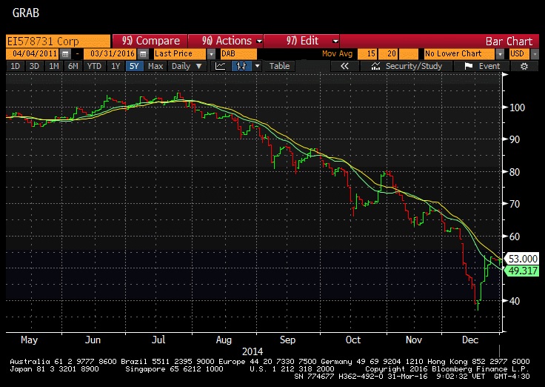Screen dimensions: 545x387
Task: Open chart settings gear icon
Action: pos(524,66)
